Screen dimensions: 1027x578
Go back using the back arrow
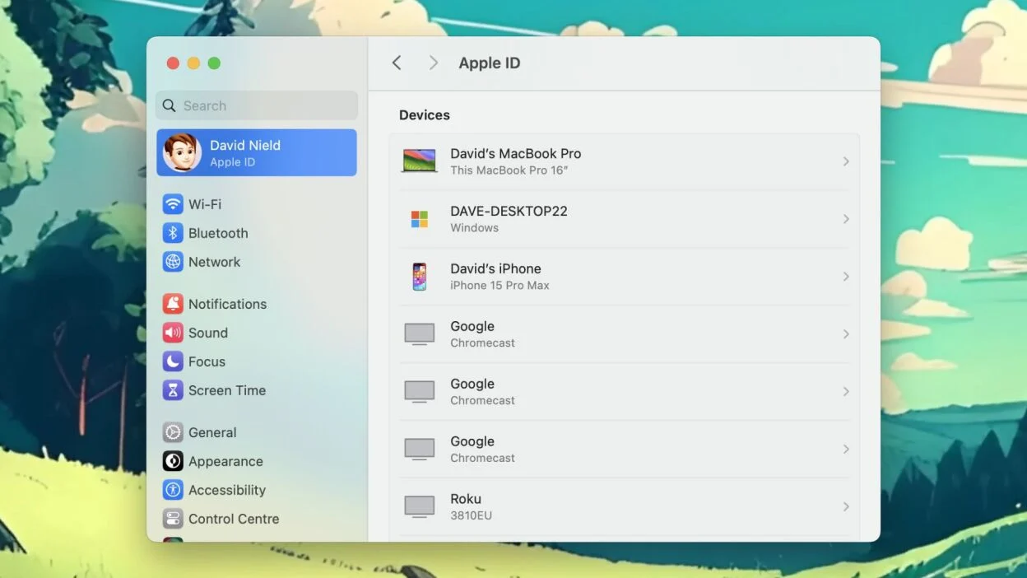pyautogui.click(x=397, y=63)
